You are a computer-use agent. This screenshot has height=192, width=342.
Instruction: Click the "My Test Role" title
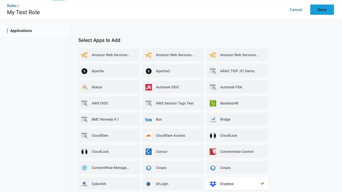[23, 12]
